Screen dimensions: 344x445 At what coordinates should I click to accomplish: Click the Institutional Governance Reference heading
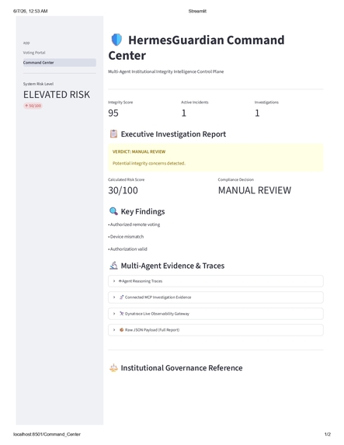pos(182,368)
